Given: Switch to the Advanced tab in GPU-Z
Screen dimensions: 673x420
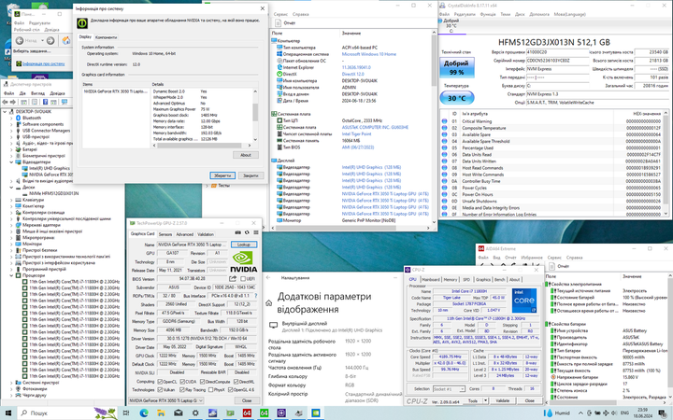Looking at the screenshot, I should [x=184, y=234].
